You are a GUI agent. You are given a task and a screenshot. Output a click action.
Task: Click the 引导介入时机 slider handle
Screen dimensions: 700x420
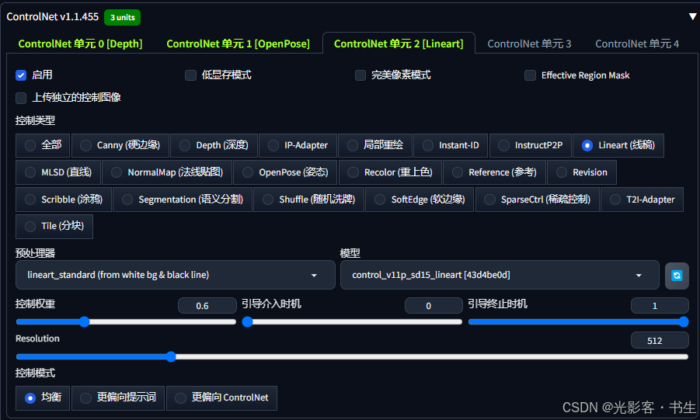(x=247, y=322)
